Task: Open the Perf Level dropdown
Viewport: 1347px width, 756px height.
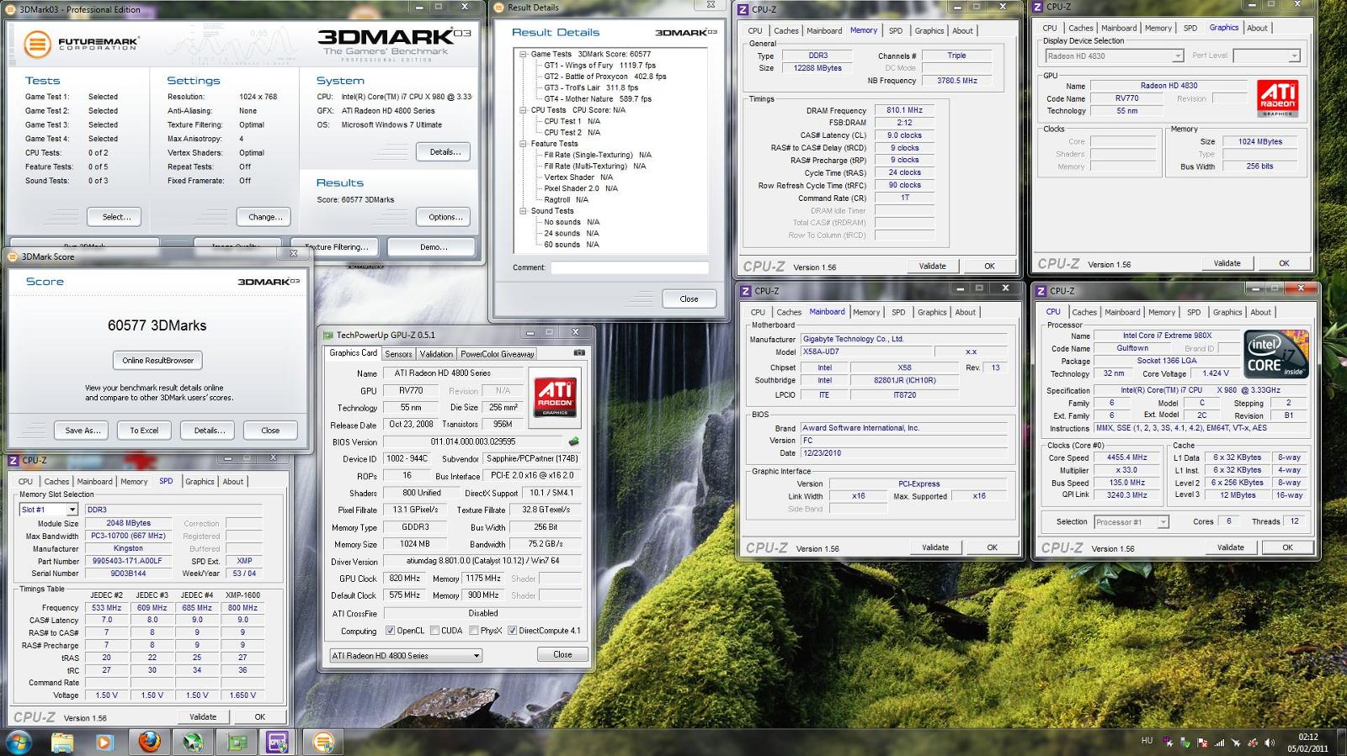Action: [1267, 56]
